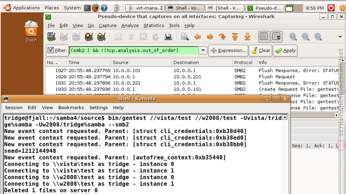Open the Places menu

click(x=51, y=8)
